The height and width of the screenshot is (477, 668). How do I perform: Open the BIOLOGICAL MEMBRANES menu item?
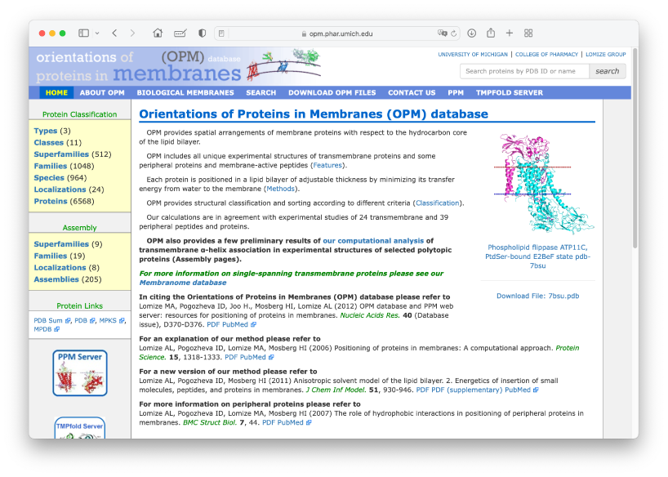pos(185,92)
